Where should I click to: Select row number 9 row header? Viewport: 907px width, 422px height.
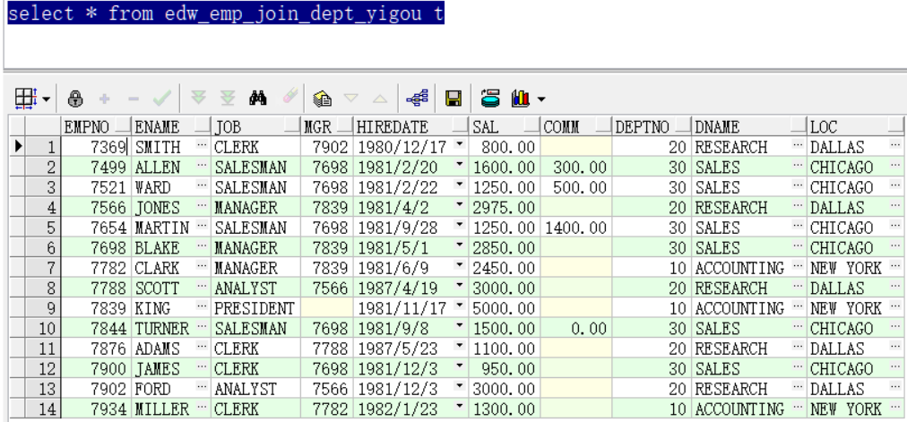click(x=43, y=308)
